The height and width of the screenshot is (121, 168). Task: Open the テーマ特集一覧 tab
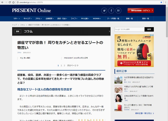click(113, 19)
